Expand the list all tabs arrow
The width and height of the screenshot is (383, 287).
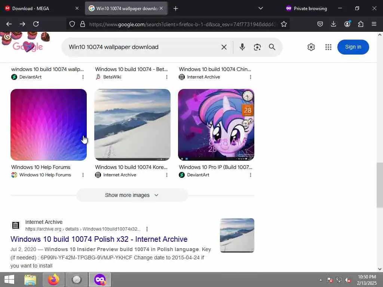coord(261,8)
